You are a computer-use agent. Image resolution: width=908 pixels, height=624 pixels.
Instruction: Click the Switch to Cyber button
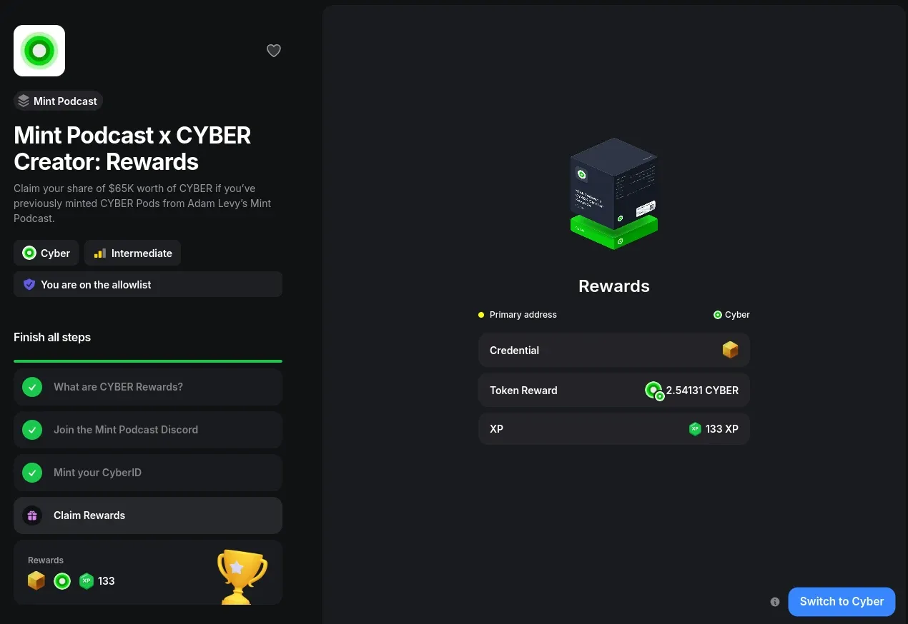(842, 602)
